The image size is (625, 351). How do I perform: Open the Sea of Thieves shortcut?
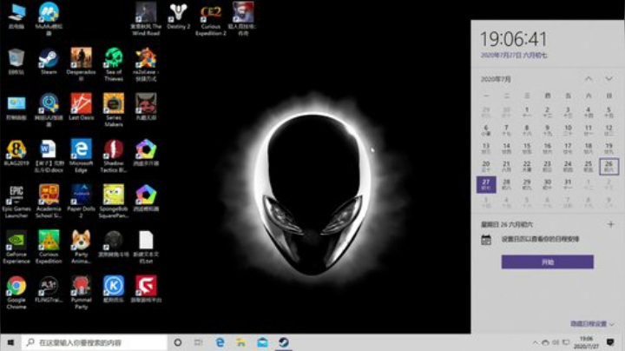click(x=114, y=64)
